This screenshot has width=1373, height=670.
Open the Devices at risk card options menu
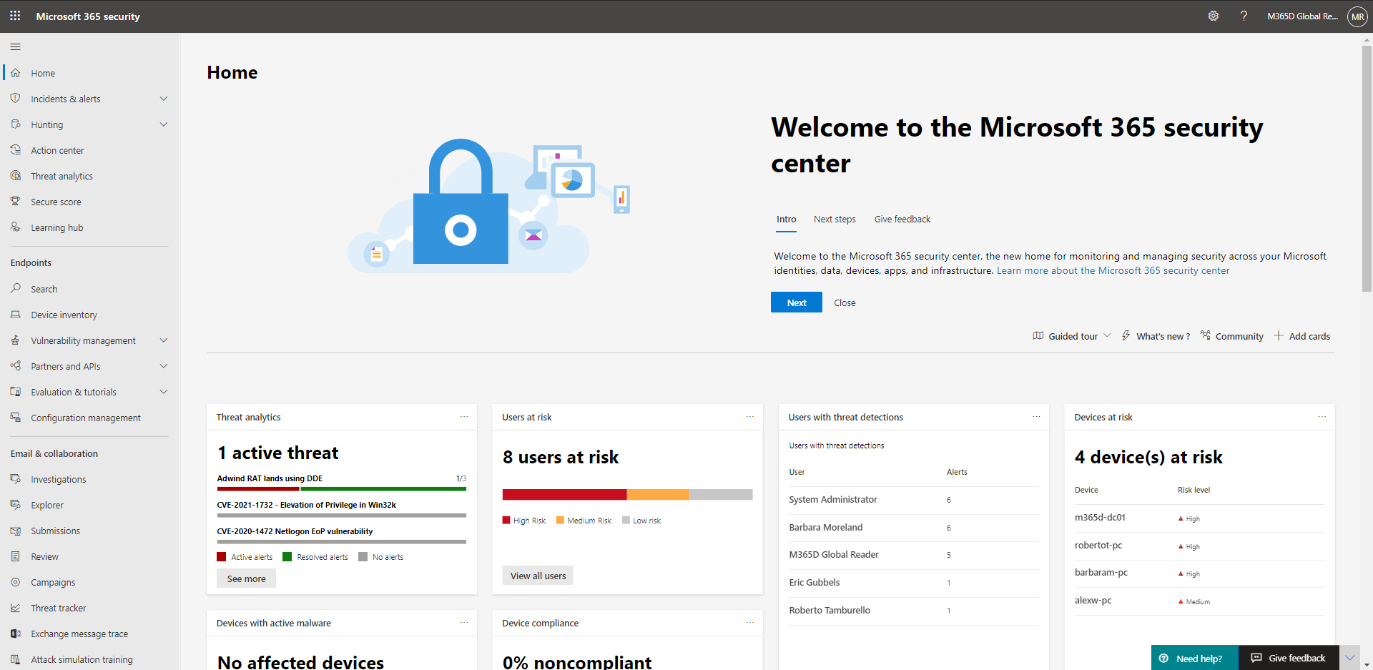pyautogui.click(x=1322, y=417)
